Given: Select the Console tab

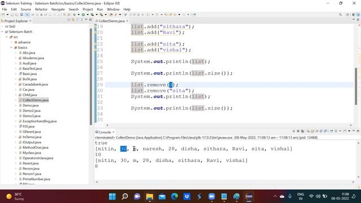Looking at the screenshot, I should (104, 132).
